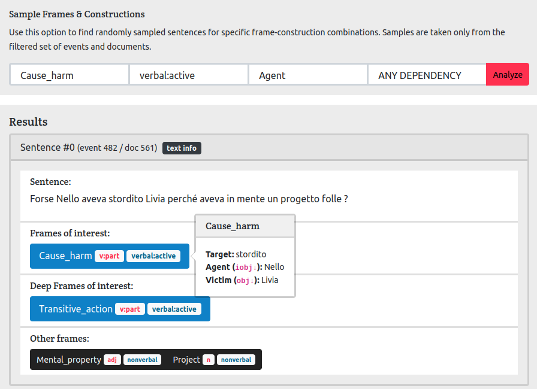The image size is (537, 389).
Task: Click verbal:active tag on Cause_harm
Action: pyautogui.click(x=153, y=256)
